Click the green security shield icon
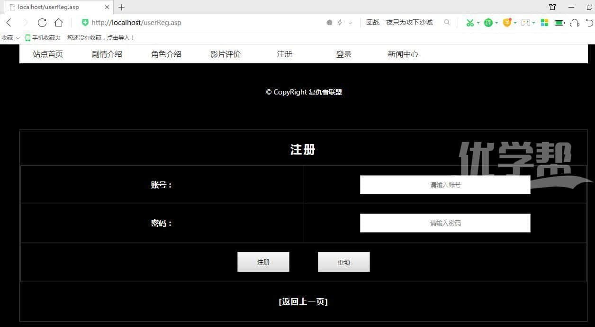Viewport: 595px width, 327px height. (x=85, y=23)
